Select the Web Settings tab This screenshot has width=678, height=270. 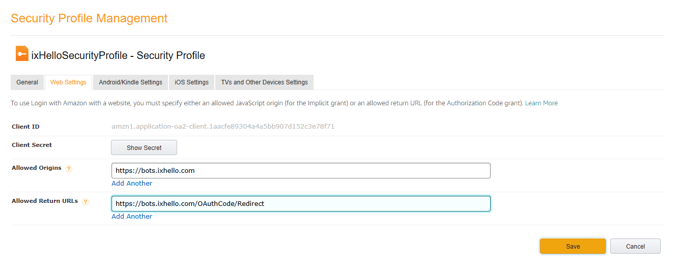[x=68, y=82]
